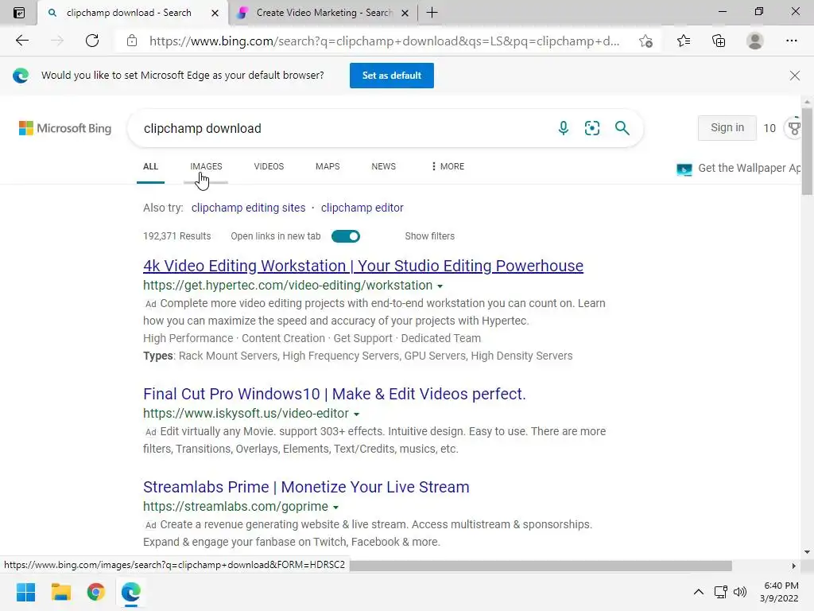Click the rewards points count 10
Screen dimensions: 814x611
[x=769, y=128]
